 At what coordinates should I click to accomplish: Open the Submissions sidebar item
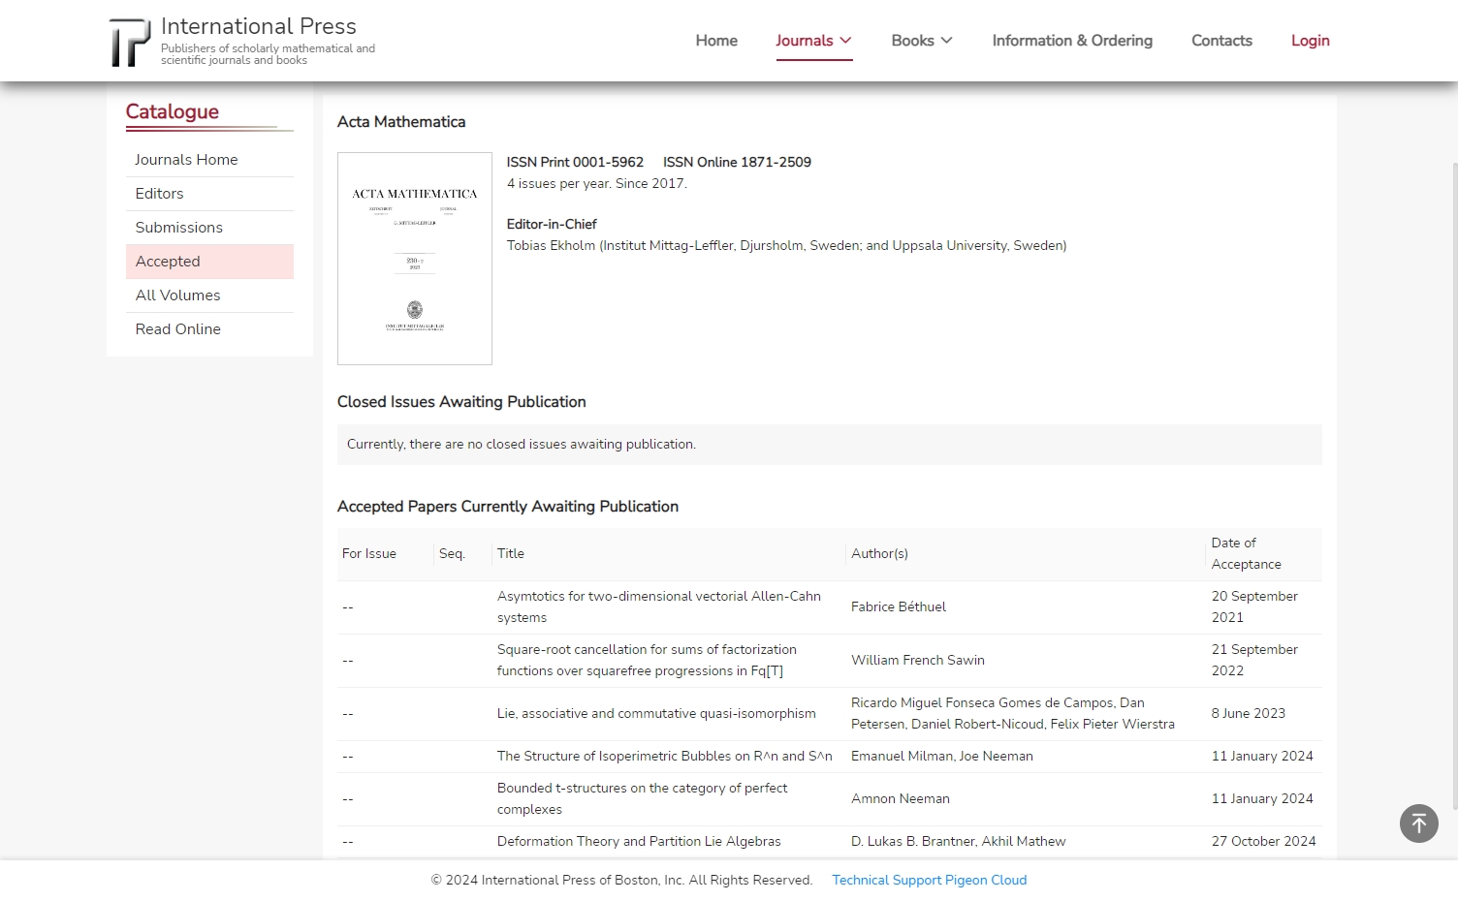point(209,228)
